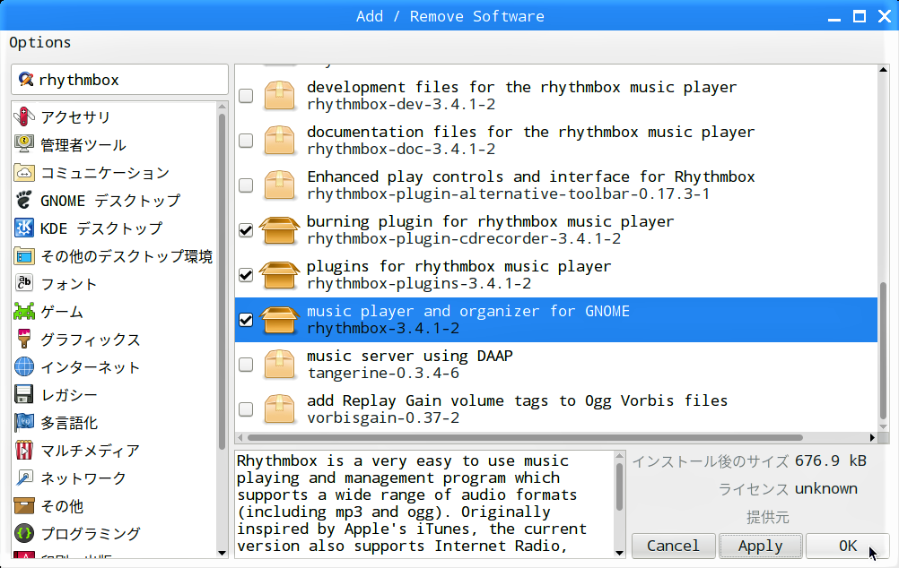Click the rhythmbox search input field
899x568 pixels.
tap(119, 80)
